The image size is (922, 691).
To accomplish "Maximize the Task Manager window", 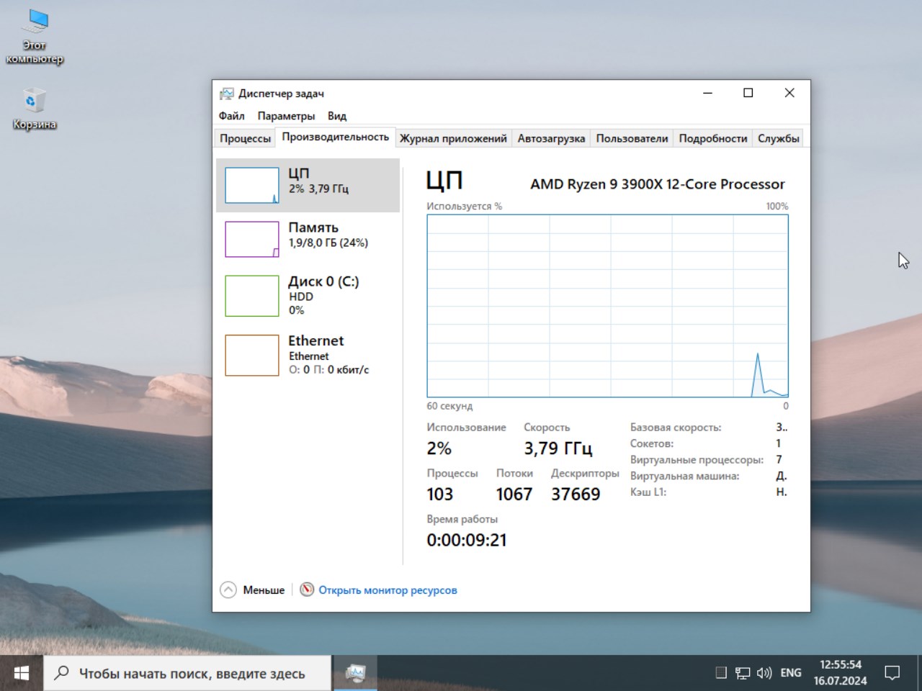I will (748, 93).
